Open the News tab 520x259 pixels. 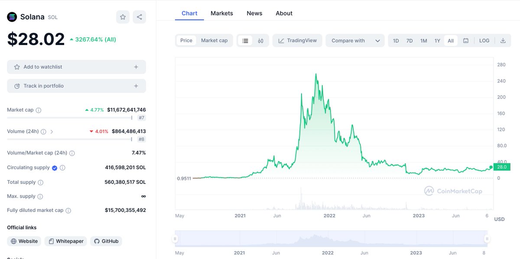(x=254, y=13)
